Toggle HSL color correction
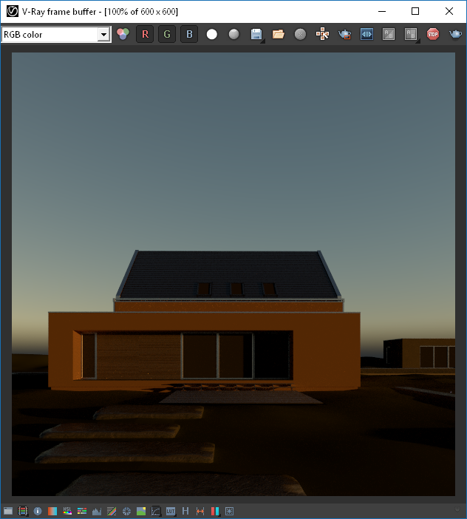Screen dimensions: 467x519 click(x=67, y=511)
